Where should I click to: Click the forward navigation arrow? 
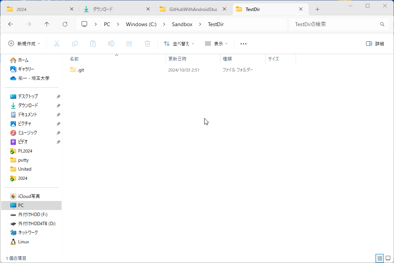click(29, 24)
